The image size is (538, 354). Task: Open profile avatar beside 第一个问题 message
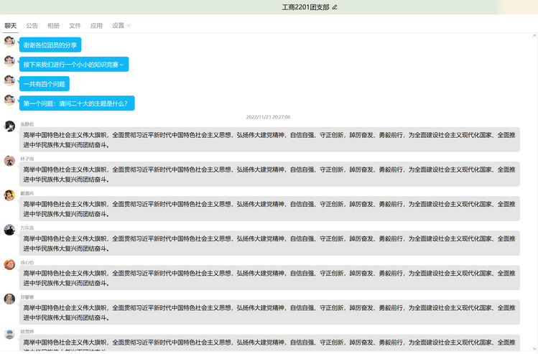9,100
